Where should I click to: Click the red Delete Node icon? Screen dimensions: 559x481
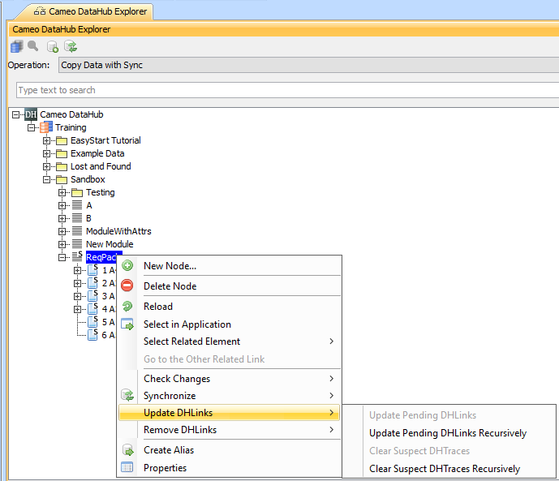coord(127,286)
